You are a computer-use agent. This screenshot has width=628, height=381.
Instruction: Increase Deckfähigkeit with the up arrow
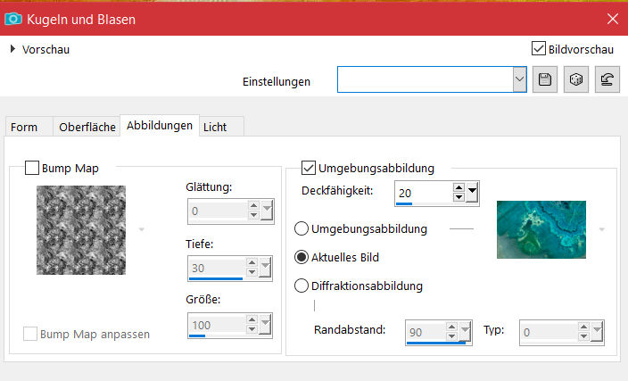[x=459, y=187]
